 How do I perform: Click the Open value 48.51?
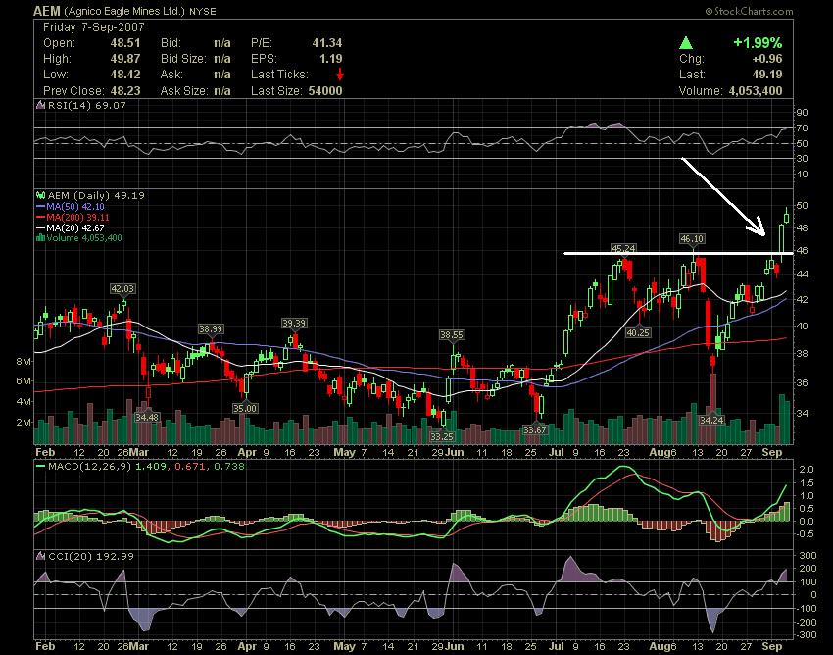tap(125, 43)
